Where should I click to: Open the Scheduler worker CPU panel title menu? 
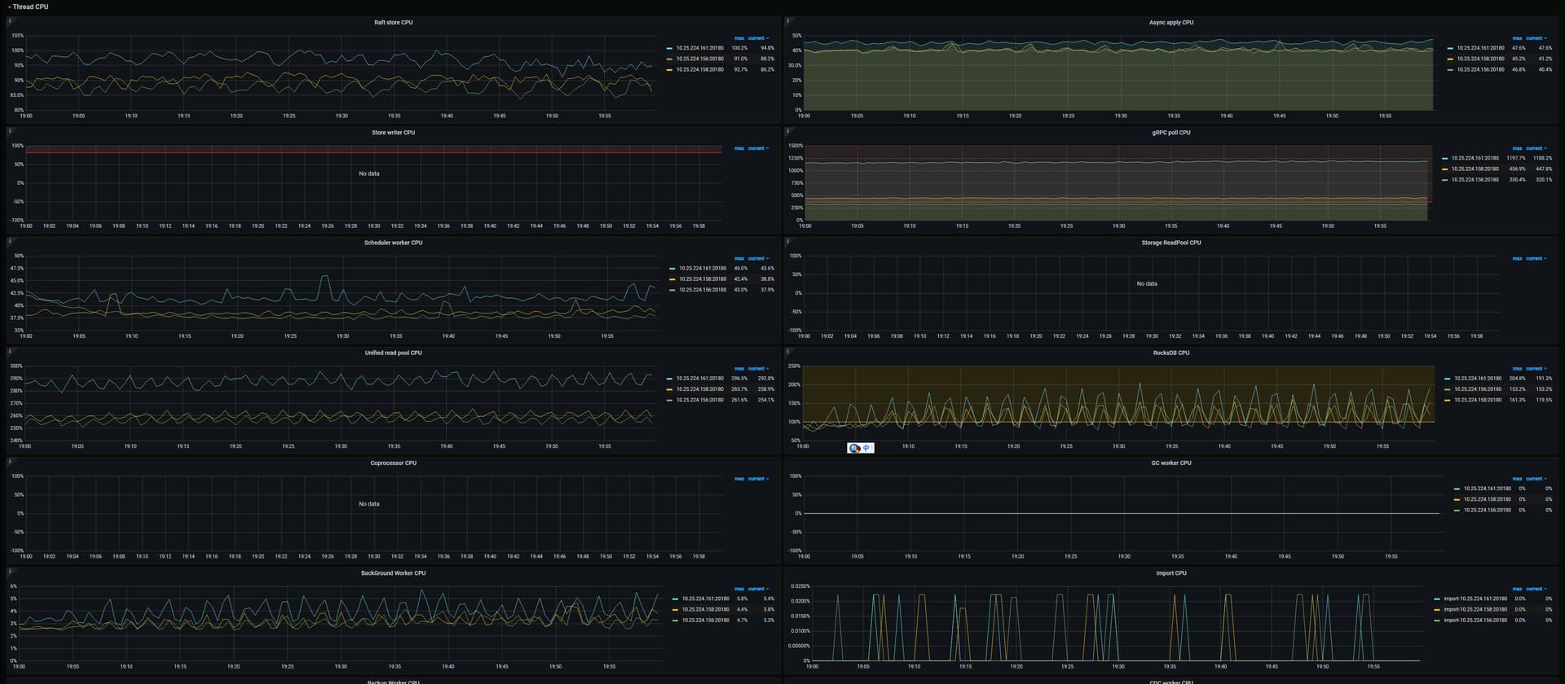pyautogui.click(x=393, y=243)
